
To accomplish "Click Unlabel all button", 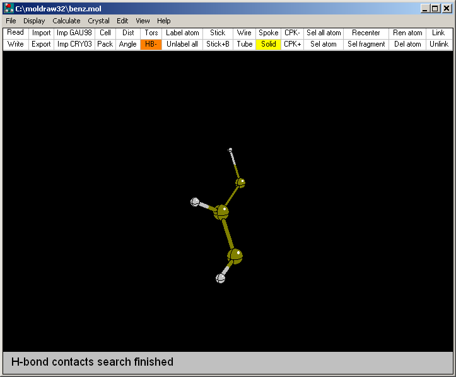I will pyautogui.click(x=182, y=44).
